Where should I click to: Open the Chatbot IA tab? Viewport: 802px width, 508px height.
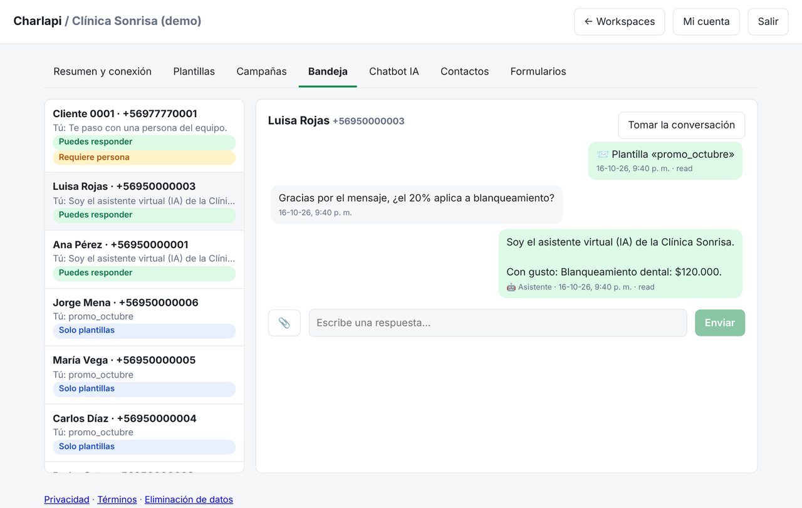[394, 71]
